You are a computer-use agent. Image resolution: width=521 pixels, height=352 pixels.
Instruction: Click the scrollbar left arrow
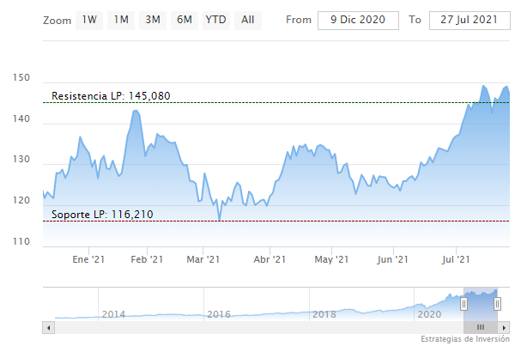tap(47, 328)
